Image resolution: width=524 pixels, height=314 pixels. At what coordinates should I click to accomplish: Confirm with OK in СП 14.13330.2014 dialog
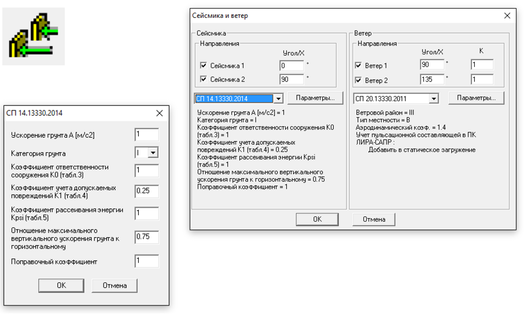61,285
